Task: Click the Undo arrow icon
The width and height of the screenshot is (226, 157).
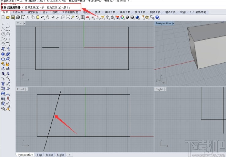Action: 43,17
